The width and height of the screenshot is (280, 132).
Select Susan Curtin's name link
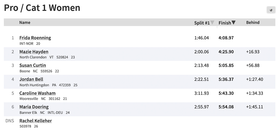(x=33, y=66)
